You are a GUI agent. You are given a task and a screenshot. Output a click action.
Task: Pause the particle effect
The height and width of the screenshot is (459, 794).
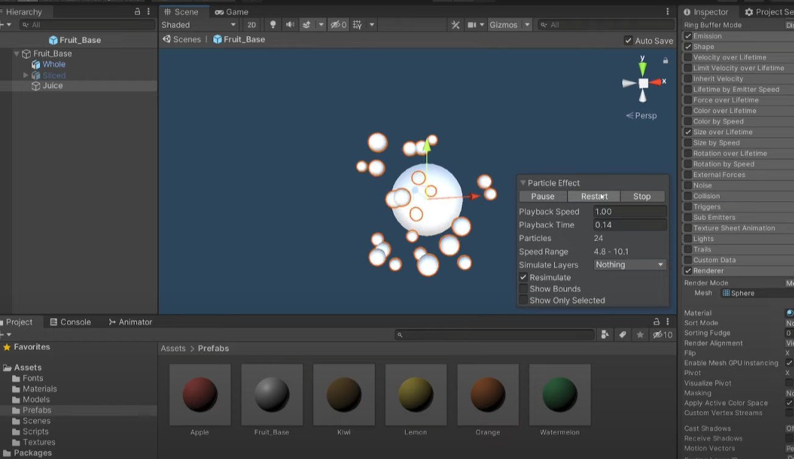542,196
